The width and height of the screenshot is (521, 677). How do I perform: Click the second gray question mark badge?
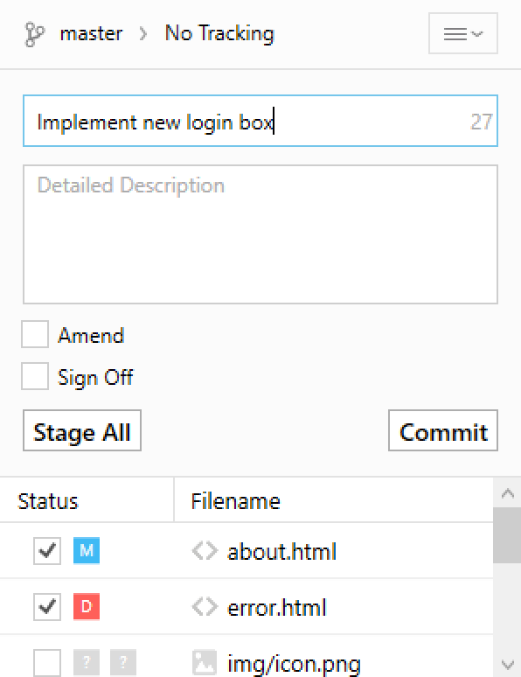(x=123, y=662)
